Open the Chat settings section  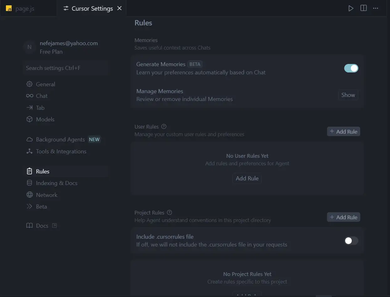(x=41, y=96)
